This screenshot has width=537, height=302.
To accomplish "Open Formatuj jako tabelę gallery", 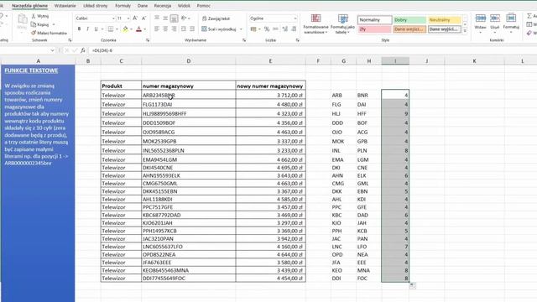I will pyautogui.click(x=343, y=24).
